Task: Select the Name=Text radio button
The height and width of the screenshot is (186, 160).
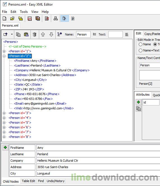Action: (x=140, y=50)
